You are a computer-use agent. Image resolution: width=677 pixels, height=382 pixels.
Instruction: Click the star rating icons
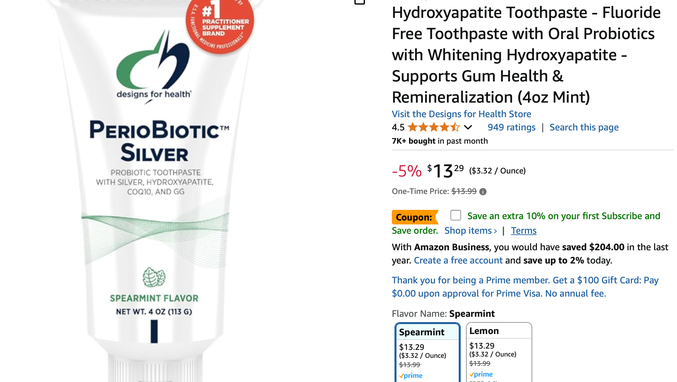pos(434,127)
